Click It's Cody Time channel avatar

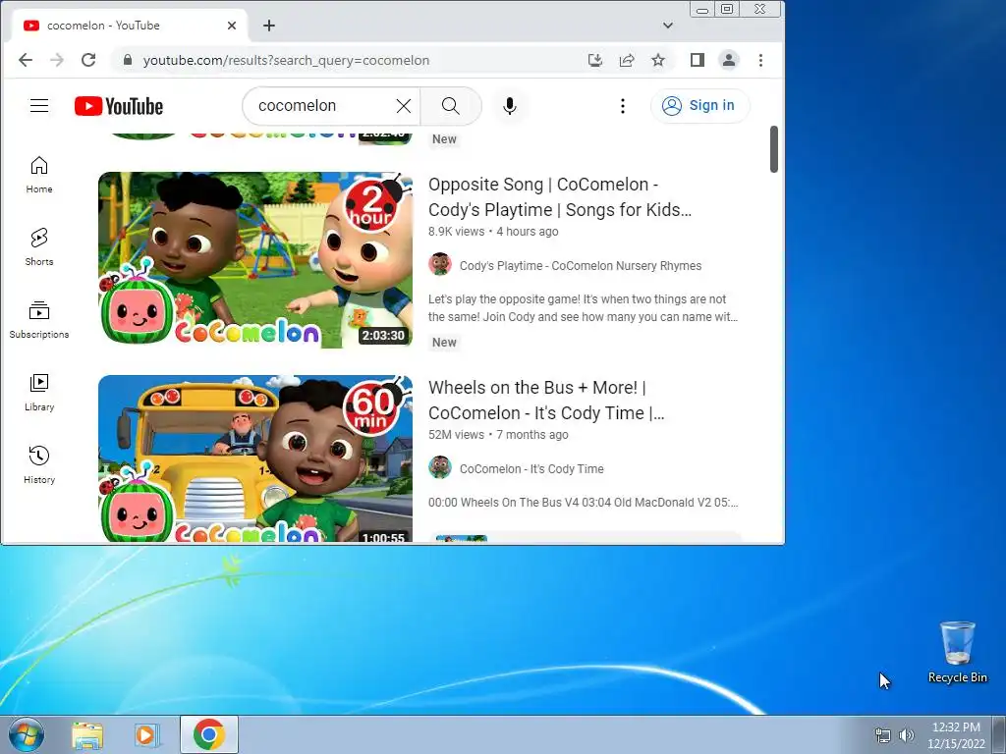pyautogui.click(x=440, y=467)
